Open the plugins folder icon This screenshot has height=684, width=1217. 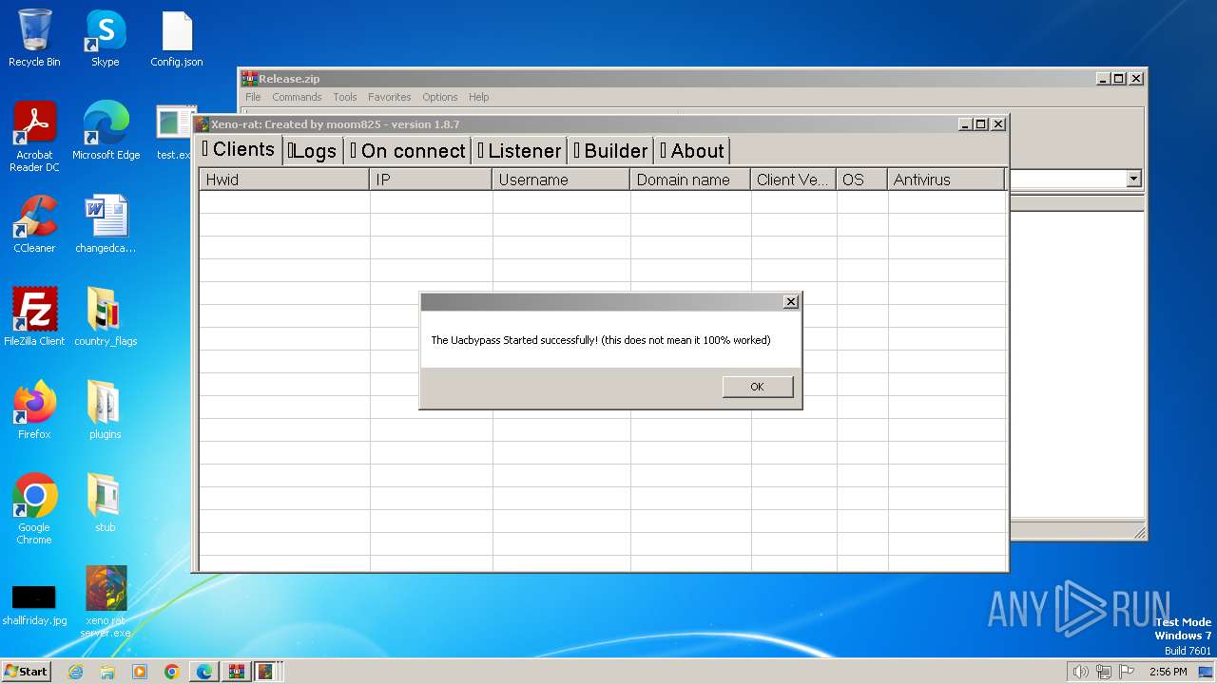[105, 411]
